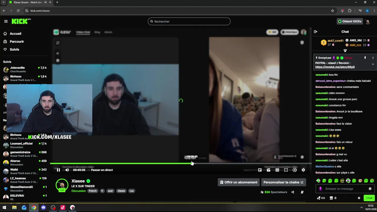Type field Envoyer un message
The width and height of the screenshot is (377, 212).
click(x=345, y=189)
